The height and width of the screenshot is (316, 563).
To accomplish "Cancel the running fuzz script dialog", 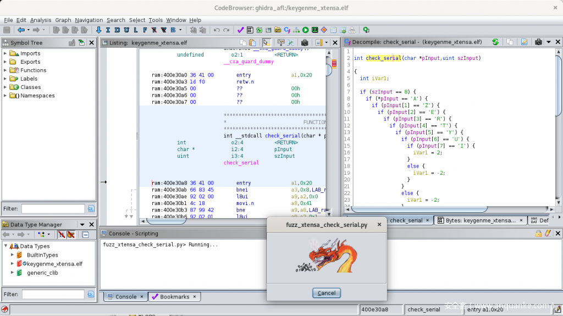I will click(x=327, y=293).
